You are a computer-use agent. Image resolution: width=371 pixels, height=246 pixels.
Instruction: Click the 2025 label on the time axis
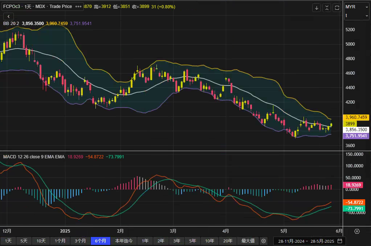65,231
